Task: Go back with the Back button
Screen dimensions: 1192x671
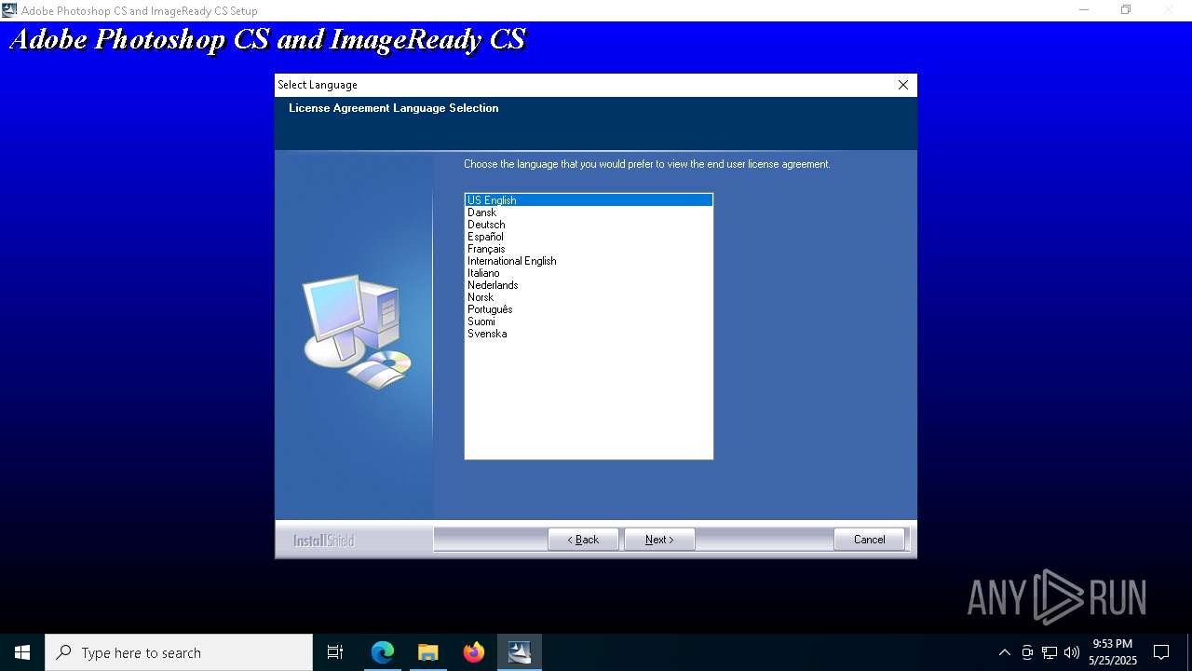Action: [x=583, y=540]
